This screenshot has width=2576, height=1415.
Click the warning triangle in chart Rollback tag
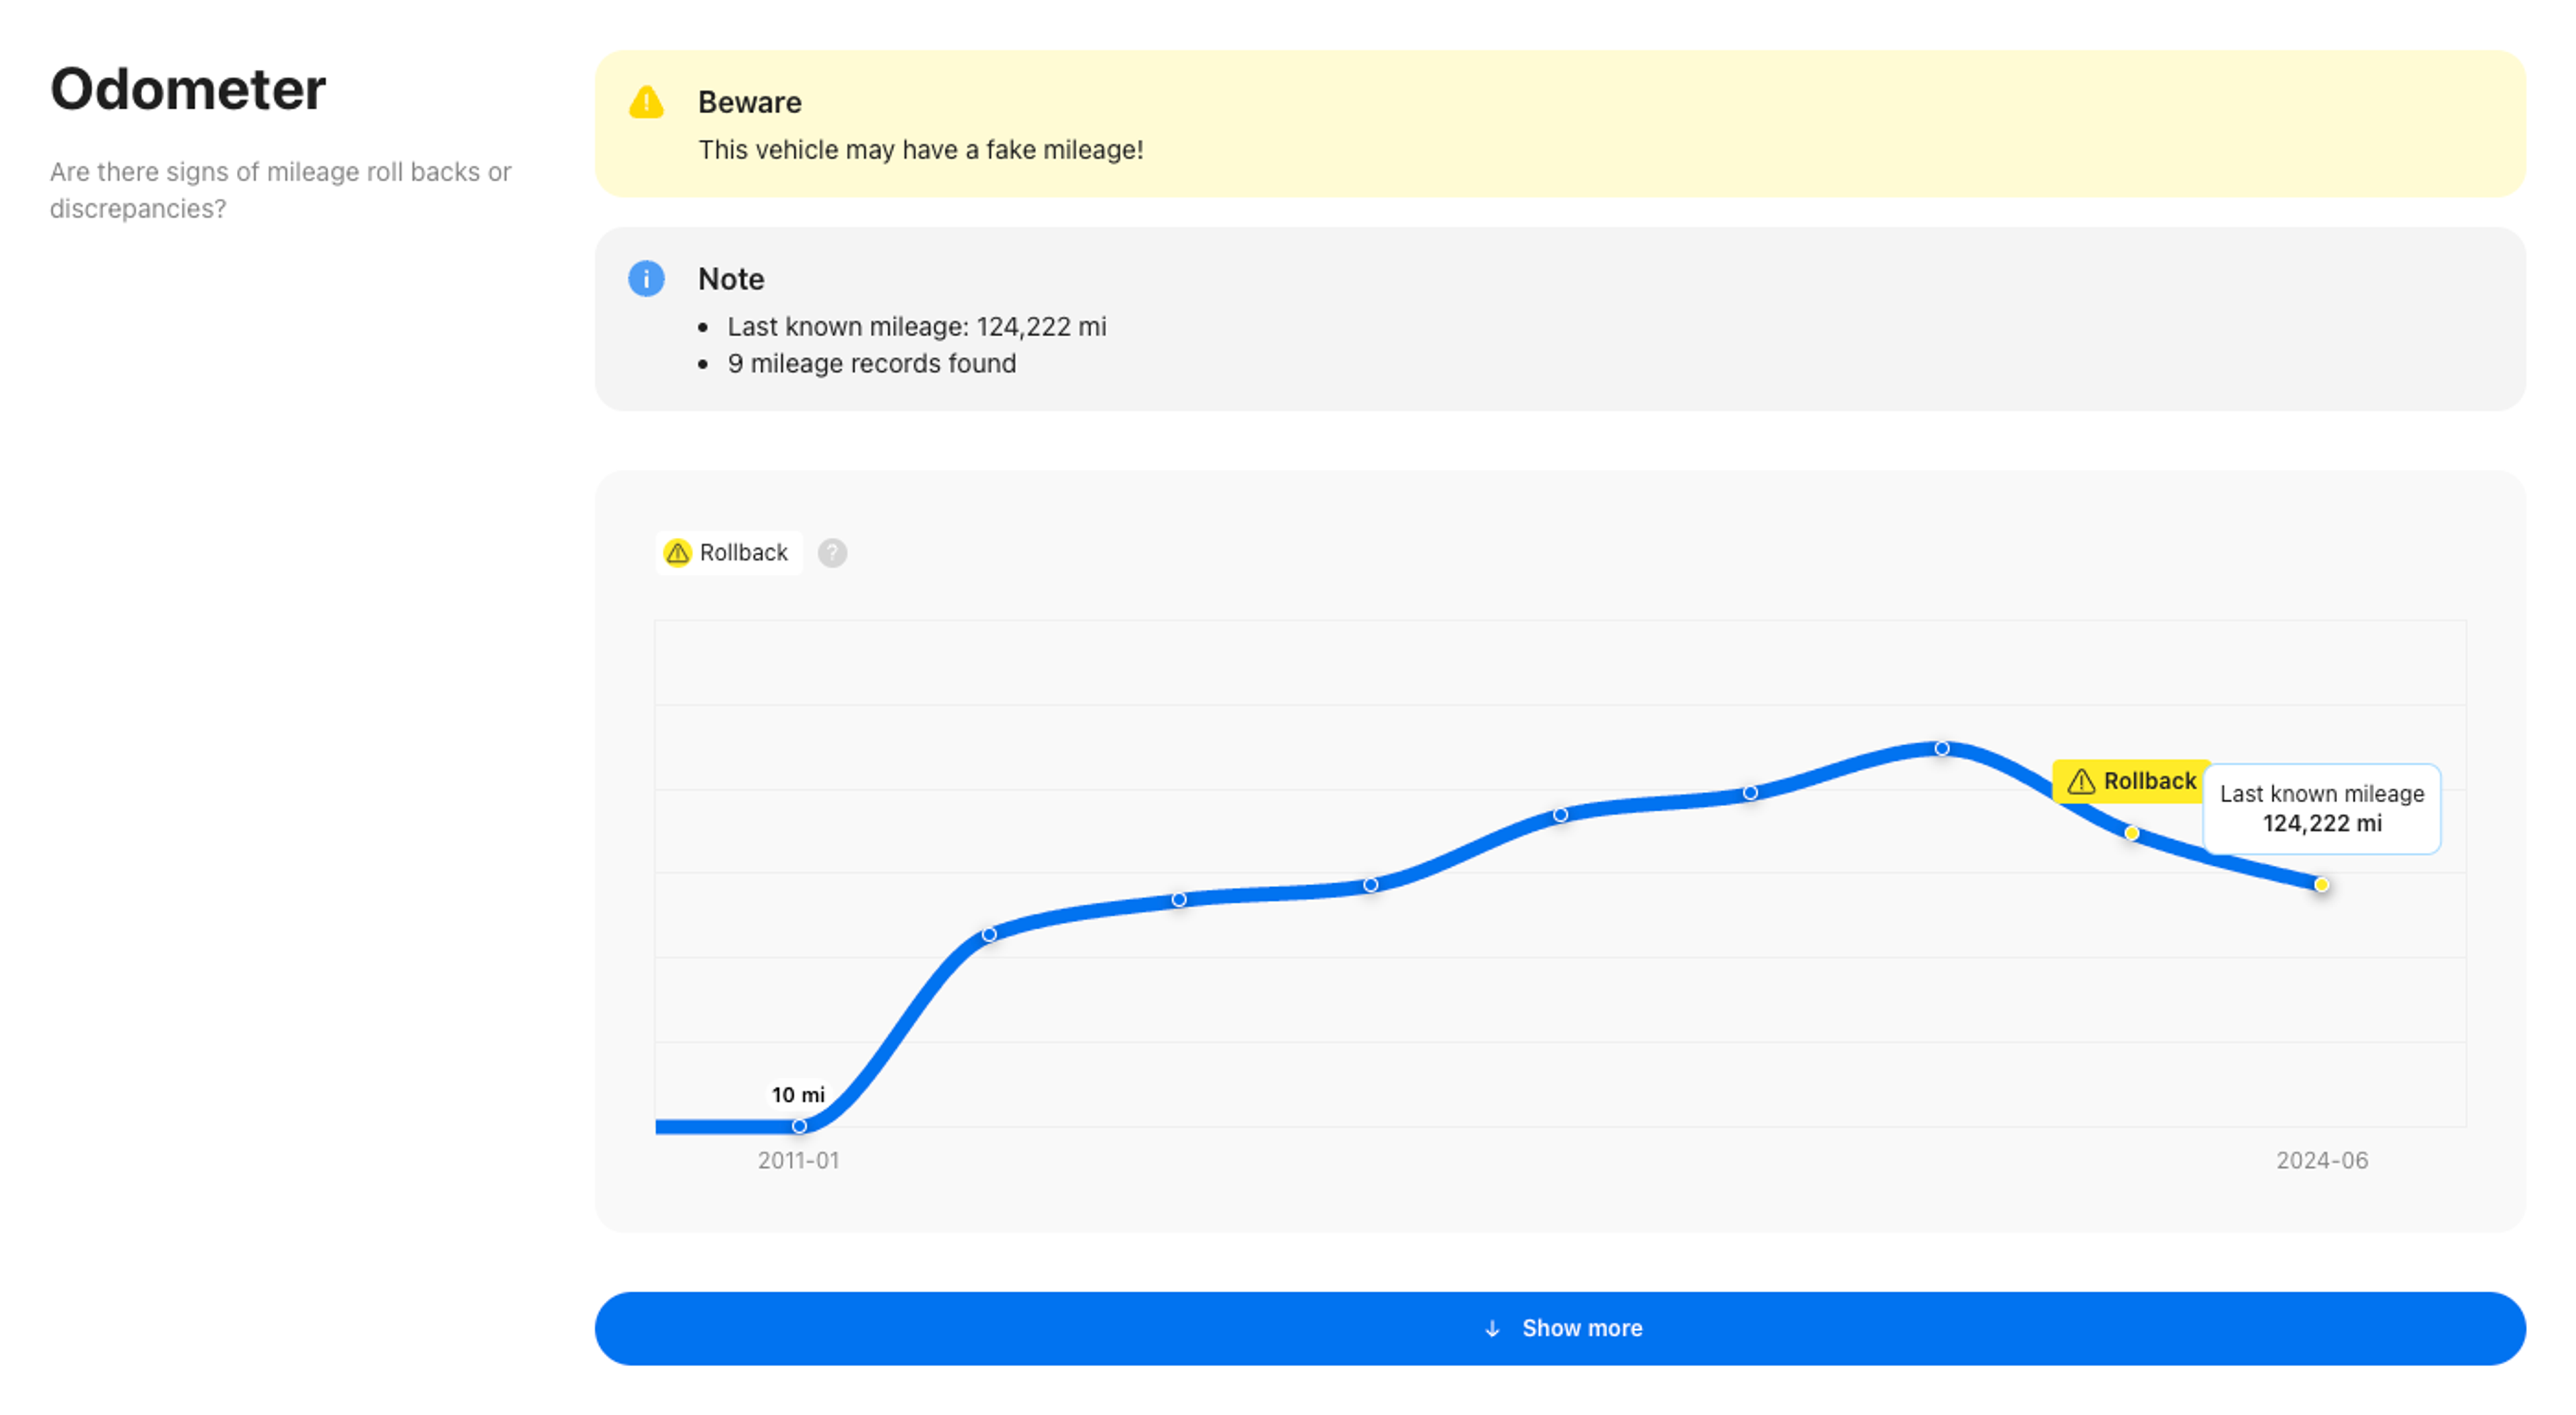(2081, 781)
